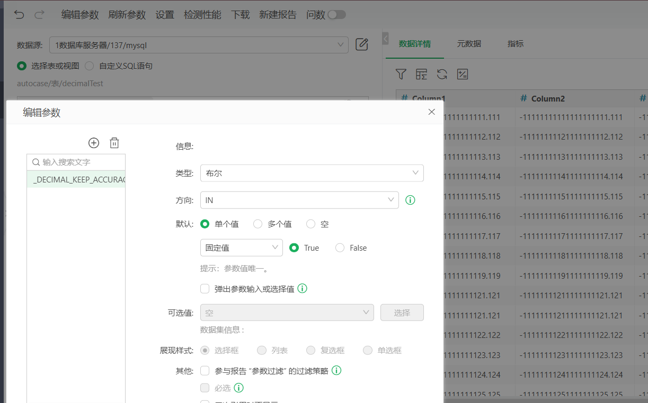Collapse the left panel arrow
The image size is (648, 403).
point(385,38)
